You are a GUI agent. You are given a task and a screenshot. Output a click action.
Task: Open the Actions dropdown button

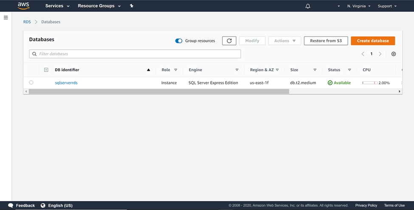tap(284, 41)
